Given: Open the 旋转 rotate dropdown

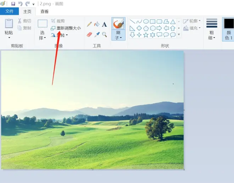Looking at the screenshot, I should [x=60, y=35].
